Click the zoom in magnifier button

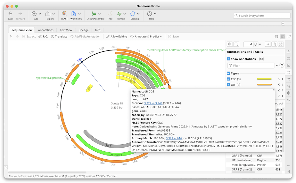click(x=230, y=44)
